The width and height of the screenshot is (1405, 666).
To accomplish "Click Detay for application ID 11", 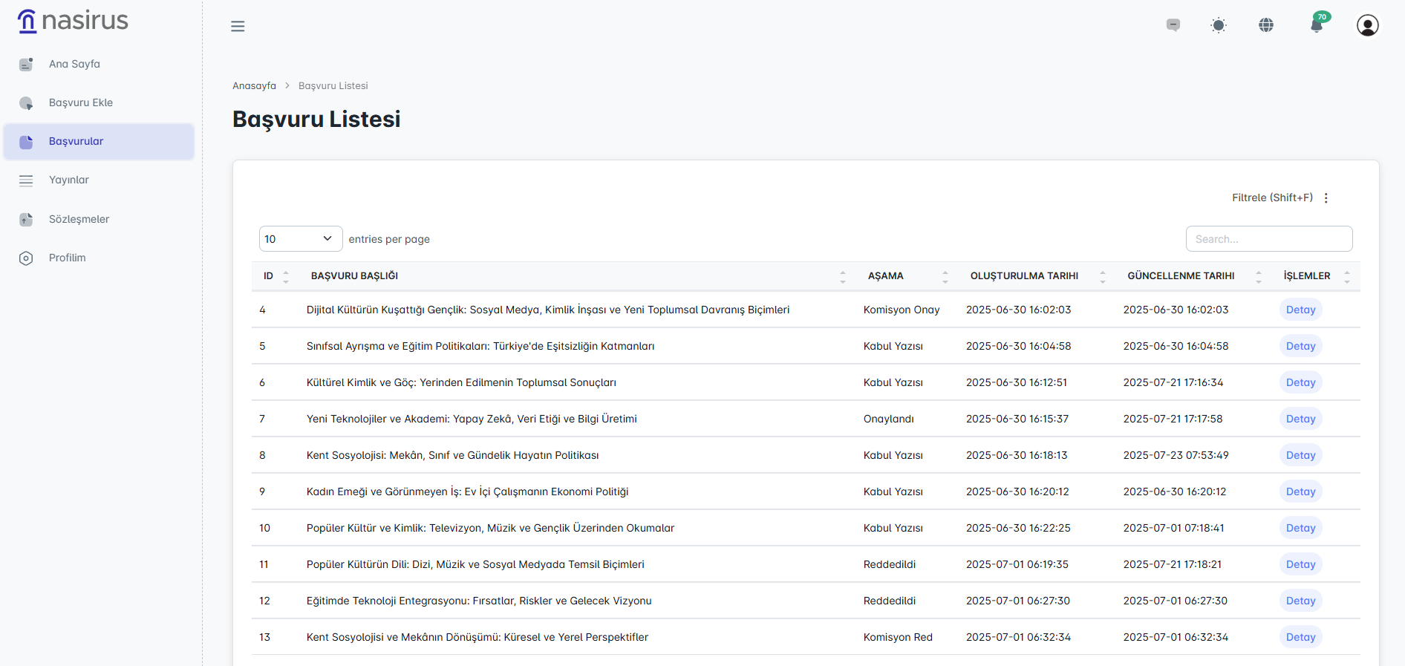I will (x=1300, y=565).
